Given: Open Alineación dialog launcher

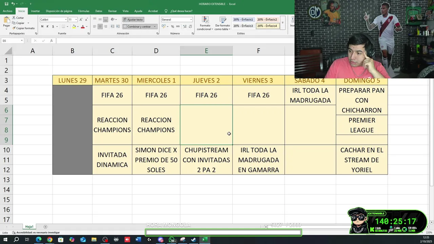Looking at the screenshot, I should [x=157, y=34].
